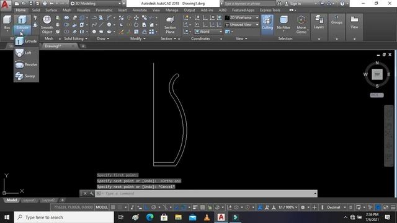This screenshot has width=397, height=223.
Task: Click the Solid Union icon
Action: click(66, 18)
